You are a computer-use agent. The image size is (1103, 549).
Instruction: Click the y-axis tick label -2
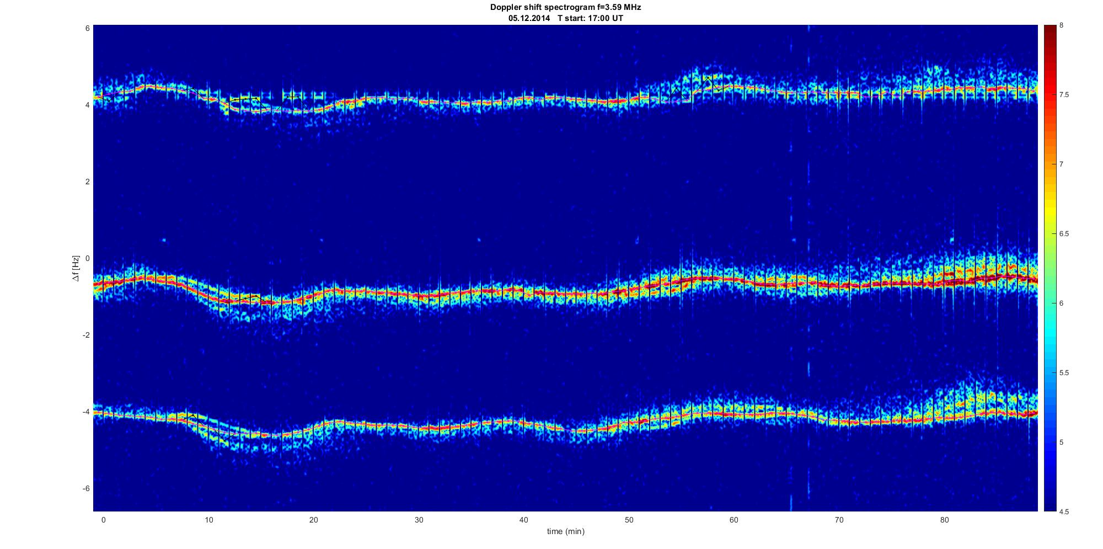pyautogui.click(x=85, y=335)
